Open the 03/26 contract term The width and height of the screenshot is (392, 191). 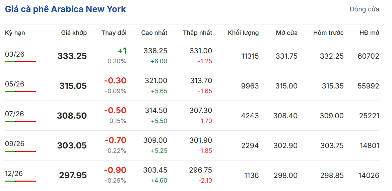pyautogui.click(x=15, y=54)
